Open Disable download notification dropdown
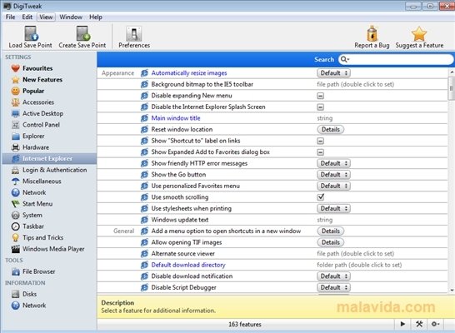This screenshot has width=455, height=333. [333, 276]
